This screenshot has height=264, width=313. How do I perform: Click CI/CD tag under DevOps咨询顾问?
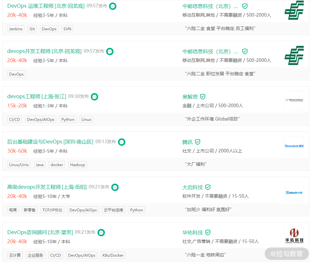pos(56,255)
